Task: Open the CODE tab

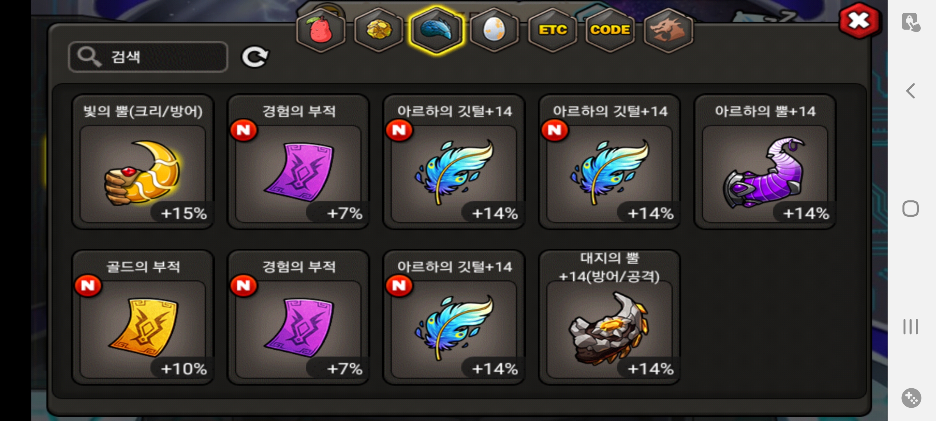Action: 610,30
